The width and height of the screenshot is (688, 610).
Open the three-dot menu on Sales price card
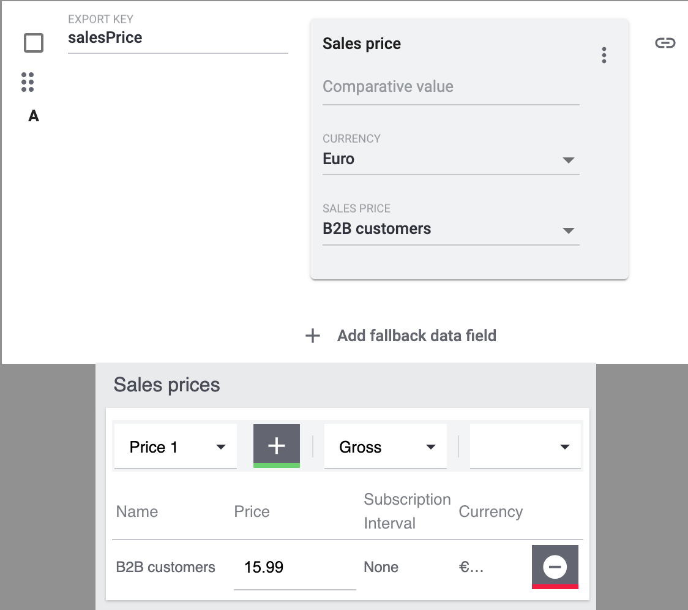604,55
